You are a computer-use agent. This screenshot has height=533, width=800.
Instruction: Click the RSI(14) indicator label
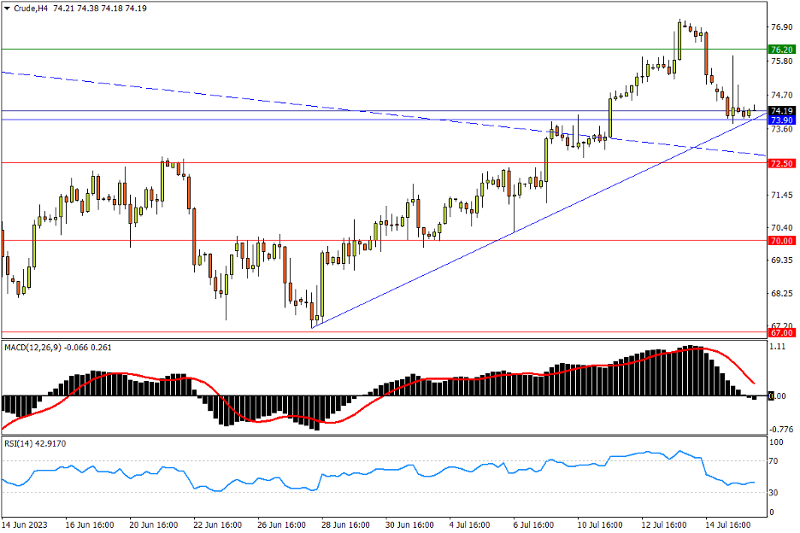coord(21,443)
